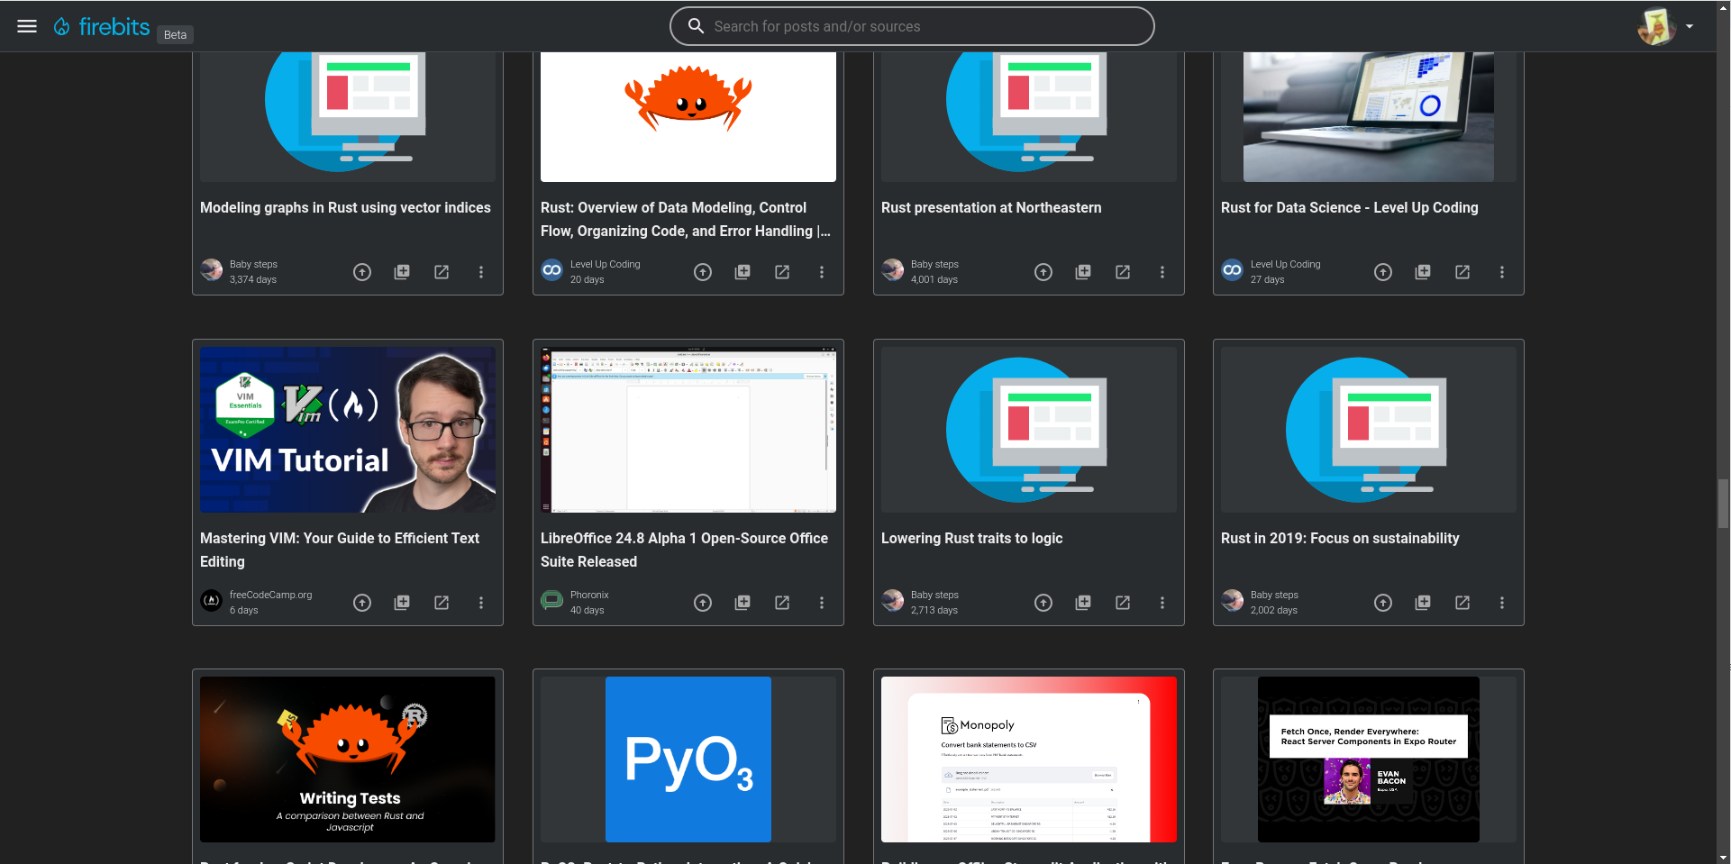Open Lowering Rust traits to logic externally
Screen dimensions: 1731x864
coord(1123,603)
